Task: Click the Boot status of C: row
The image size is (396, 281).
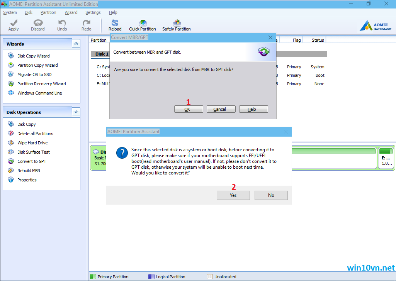Action: tap(320, 75)
